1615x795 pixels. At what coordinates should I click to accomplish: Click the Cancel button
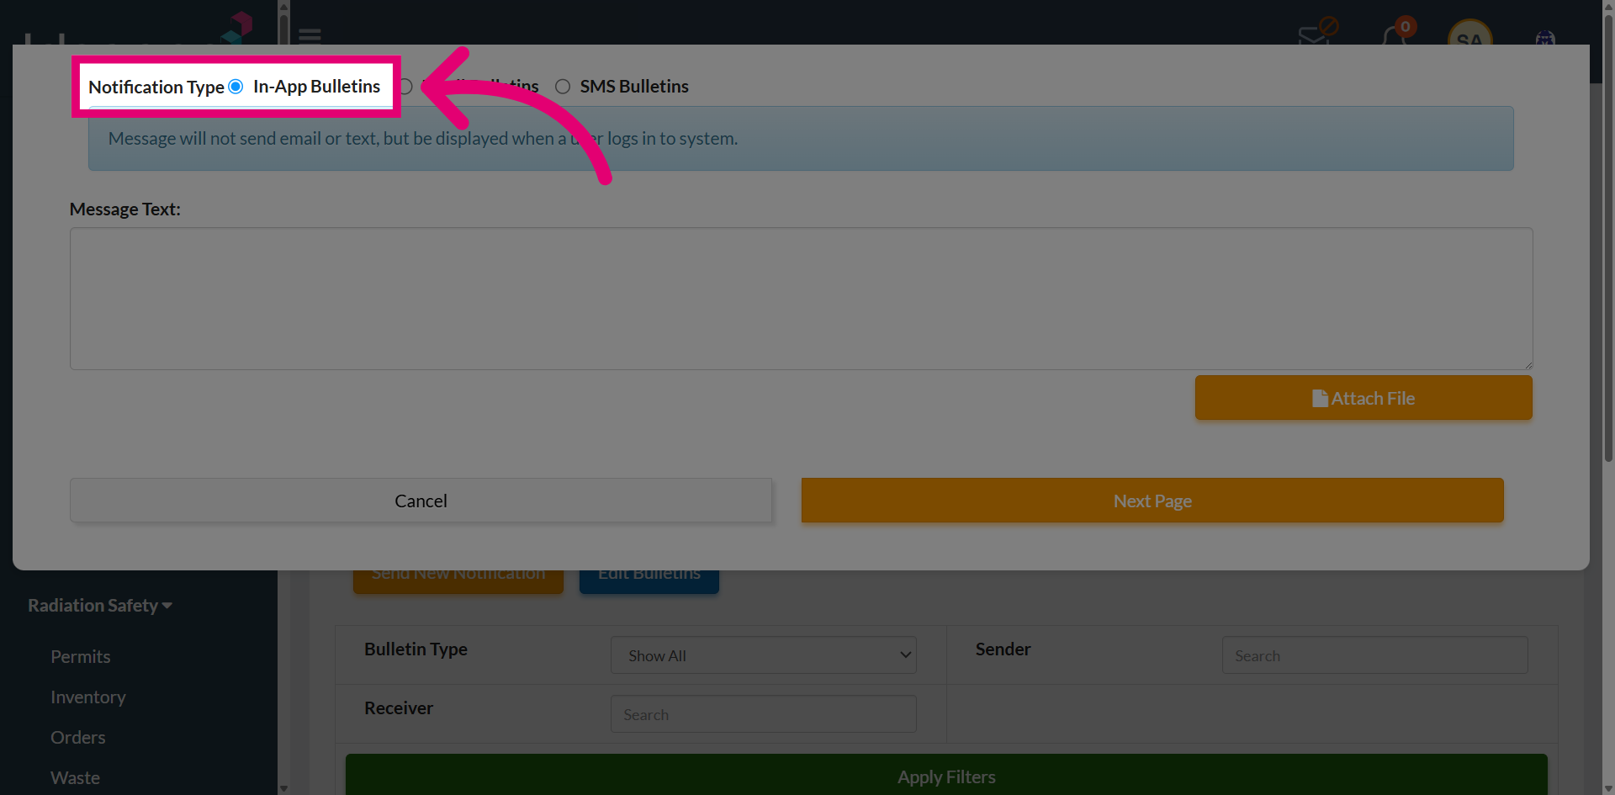point(421,501)
